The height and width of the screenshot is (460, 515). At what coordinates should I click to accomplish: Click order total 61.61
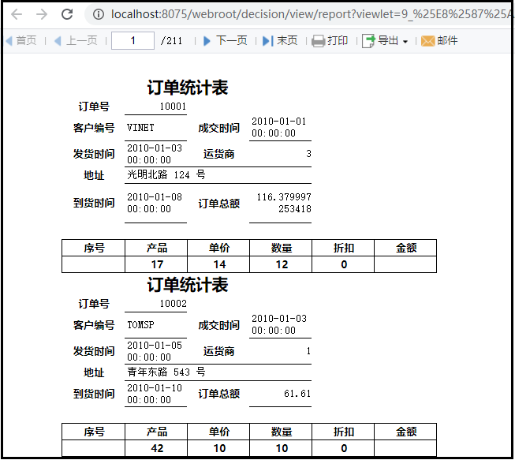coord(297,393)
